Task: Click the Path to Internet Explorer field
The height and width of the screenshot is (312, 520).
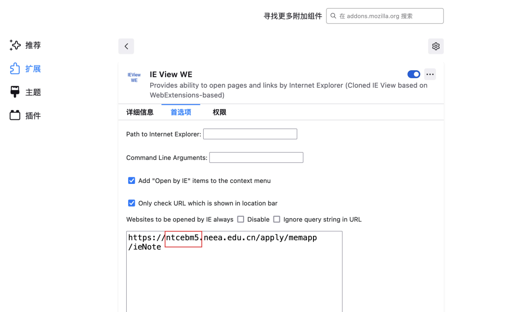Action: click(x=250, y=134)
